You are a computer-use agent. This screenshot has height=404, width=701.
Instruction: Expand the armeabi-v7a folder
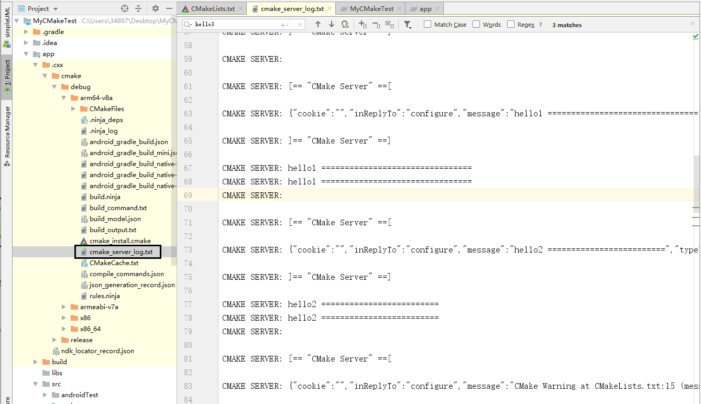coord(63,307)
